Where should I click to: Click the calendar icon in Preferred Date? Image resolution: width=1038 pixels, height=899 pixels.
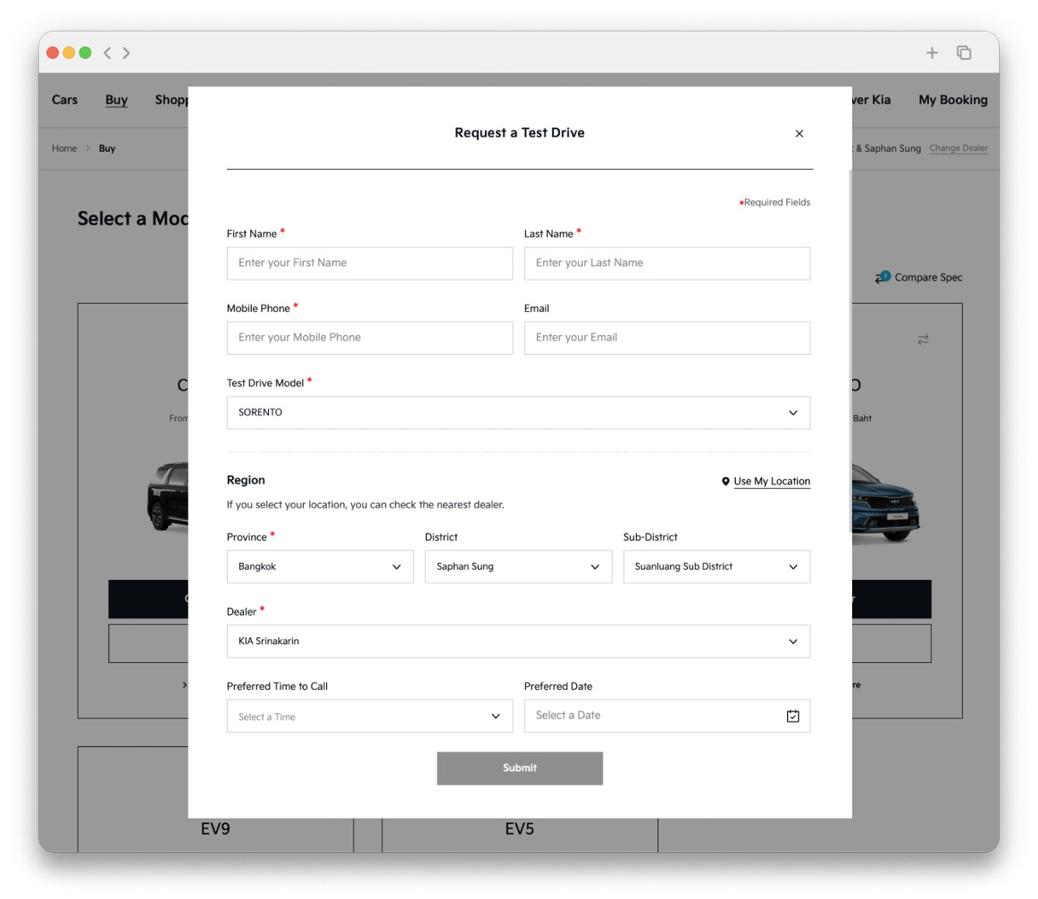click(x=793, y=716)
